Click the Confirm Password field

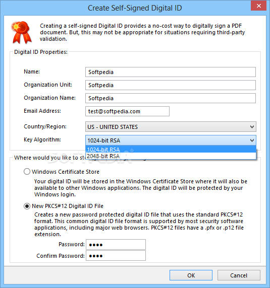pyautogui.click(x=116, y=256)
